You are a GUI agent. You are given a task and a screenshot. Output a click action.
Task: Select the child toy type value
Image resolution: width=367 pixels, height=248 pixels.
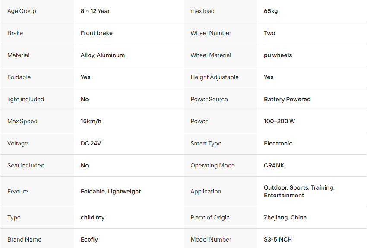(x=93, y=218)
